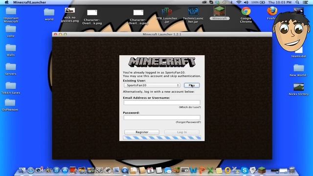Open Microsoft Outlook from the Dock

click(227, 170)
